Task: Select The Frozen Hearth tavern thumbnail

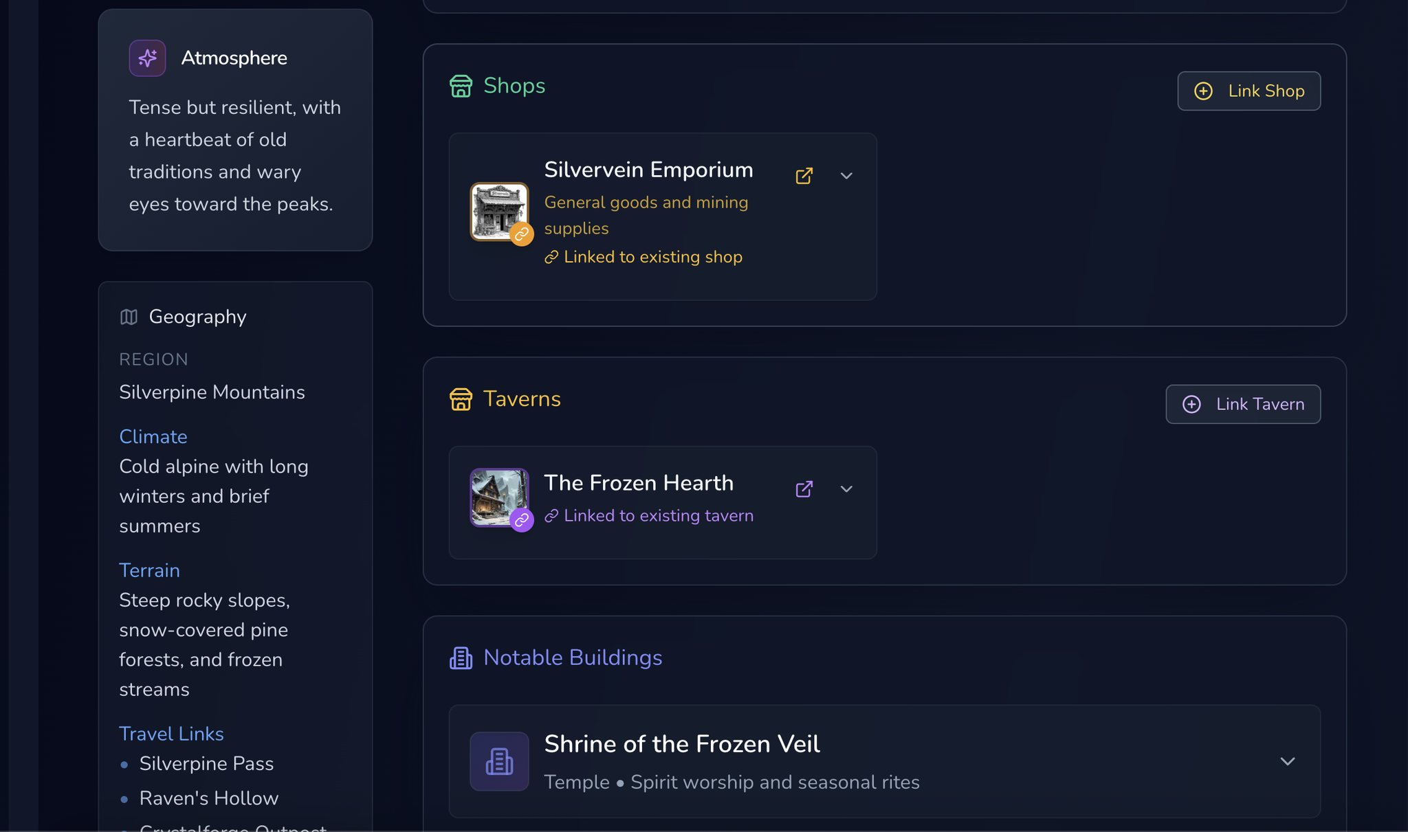Action: point(499,497)
